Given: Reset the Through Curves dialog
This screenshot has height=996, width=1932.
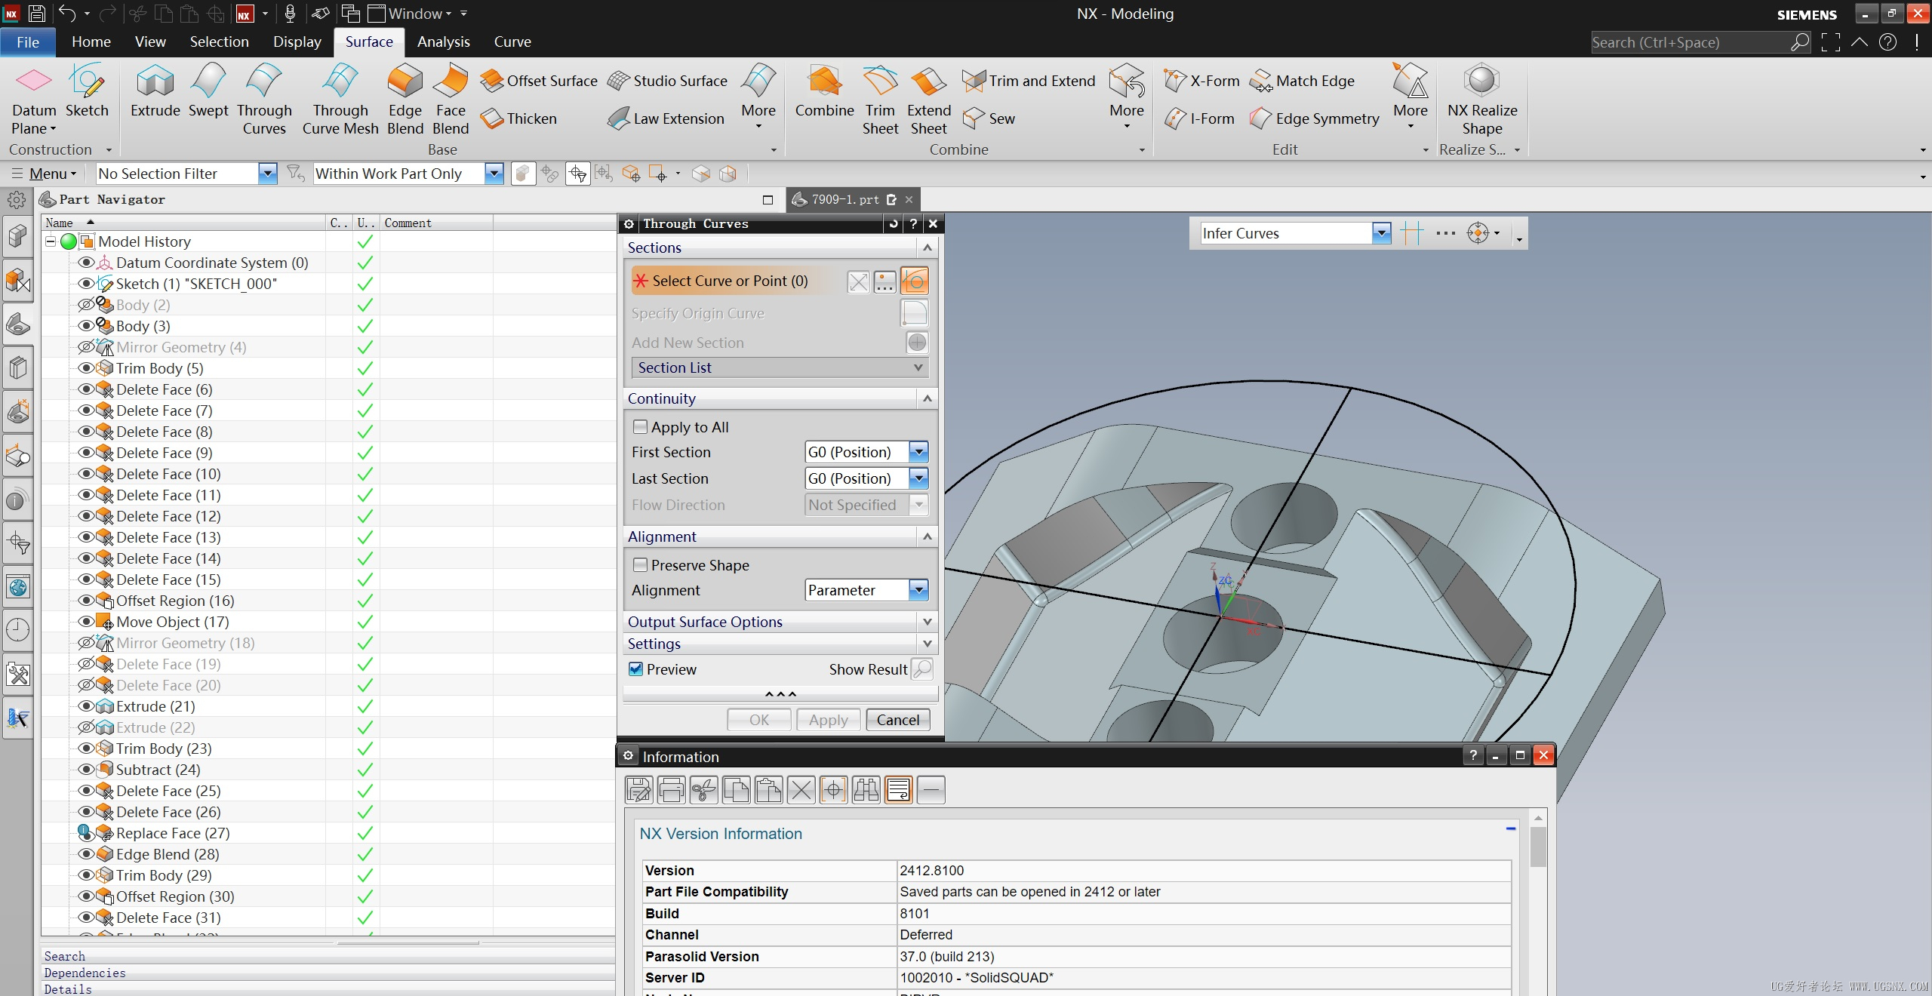Looking at the screenshot, I should 894,223.
